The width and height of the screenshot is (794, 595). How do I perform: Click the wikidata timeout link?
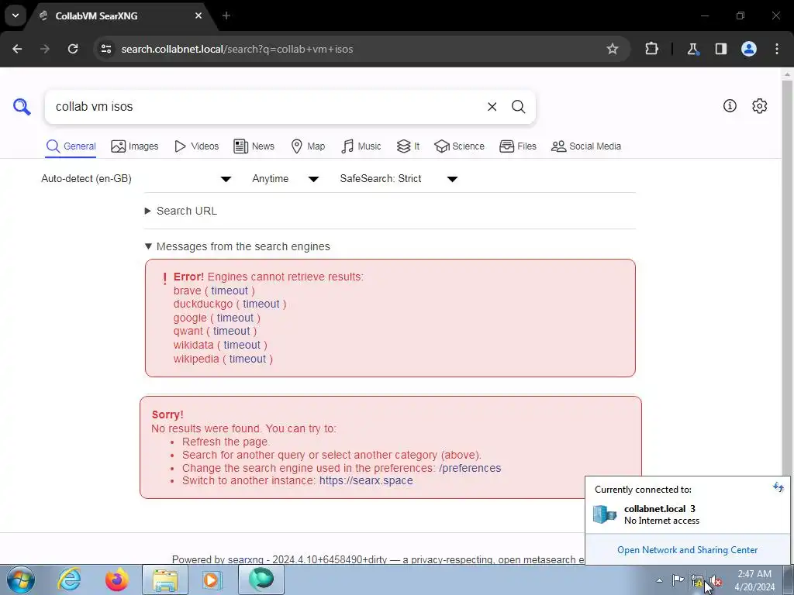pos(242,345)
